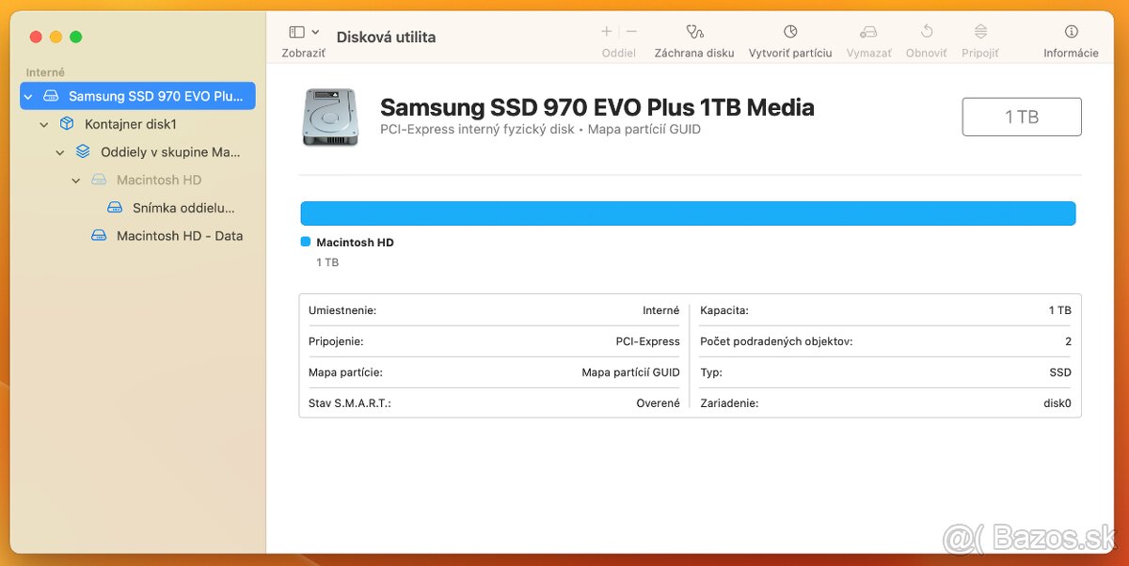Open the Informácie info panel

click(x=1071, y=32)
